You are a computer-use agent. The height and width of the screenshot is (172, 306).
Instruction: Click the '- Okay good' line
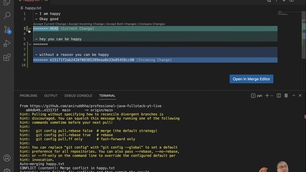click(47, 19)
